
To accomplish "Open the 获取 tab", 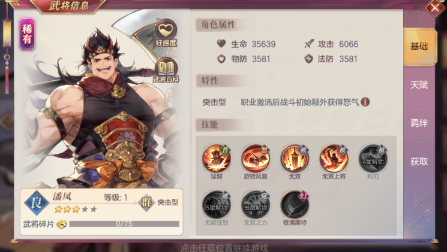I will point(419,162).
